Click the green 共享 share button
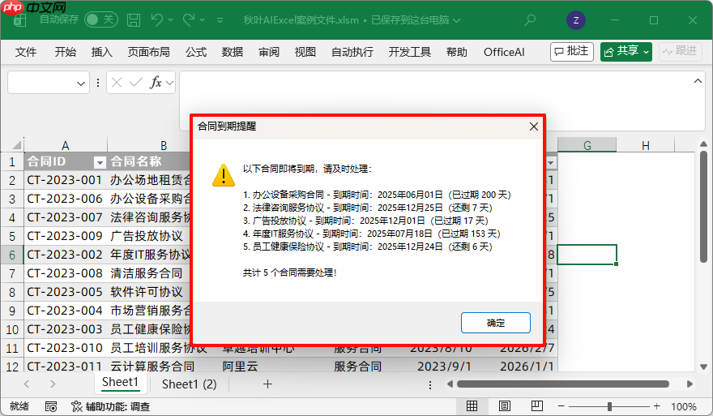The image size is (713, 416). tap(626, 51)
